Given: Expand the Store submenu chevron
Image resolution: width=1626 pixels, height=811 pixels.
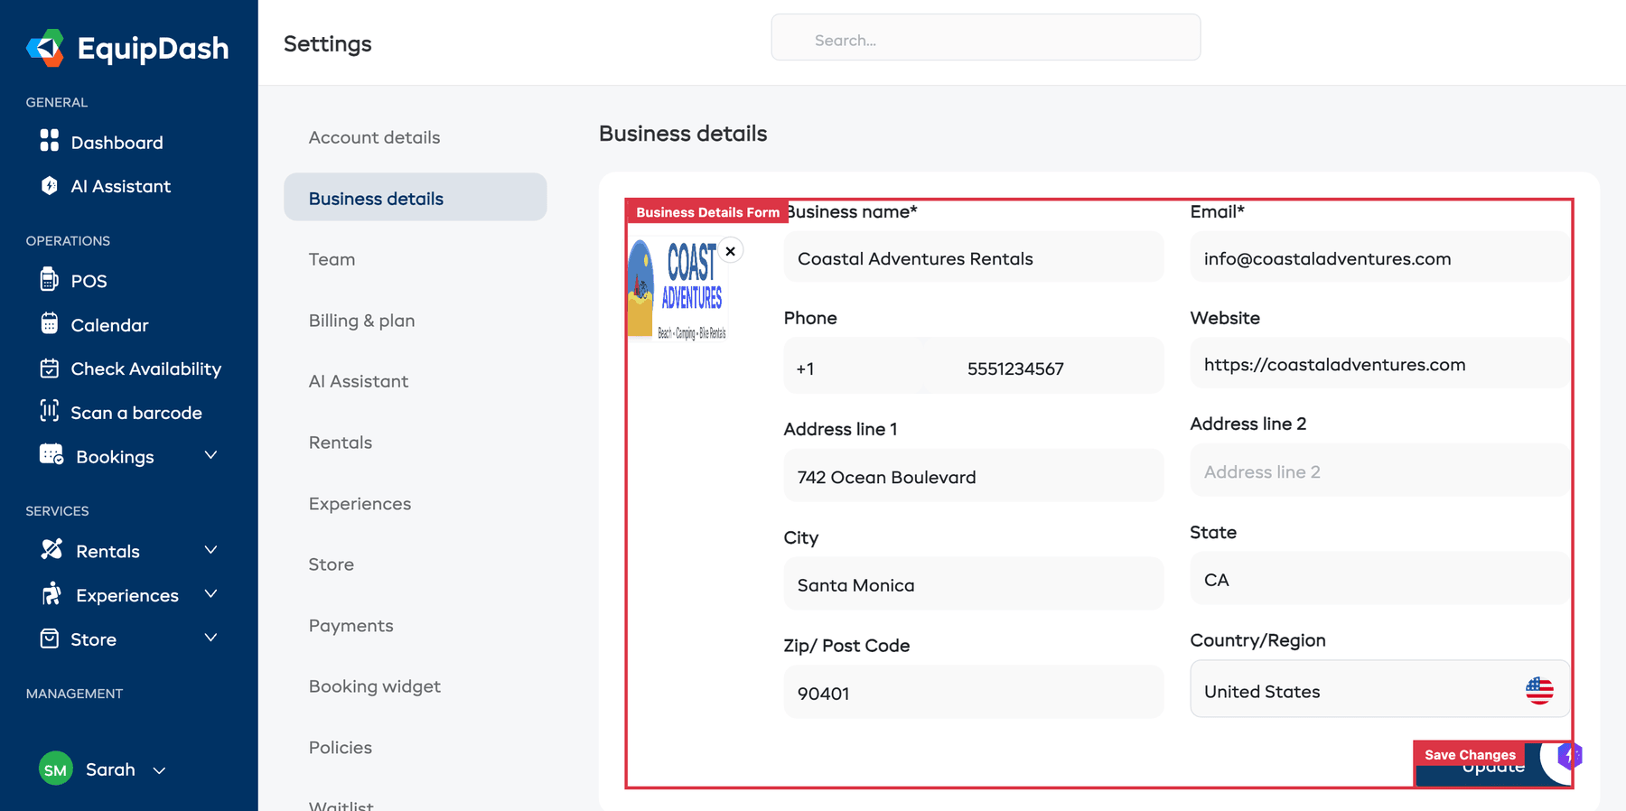Looking at the screenshot, I should pyautogui.click(x=210, y=638).
